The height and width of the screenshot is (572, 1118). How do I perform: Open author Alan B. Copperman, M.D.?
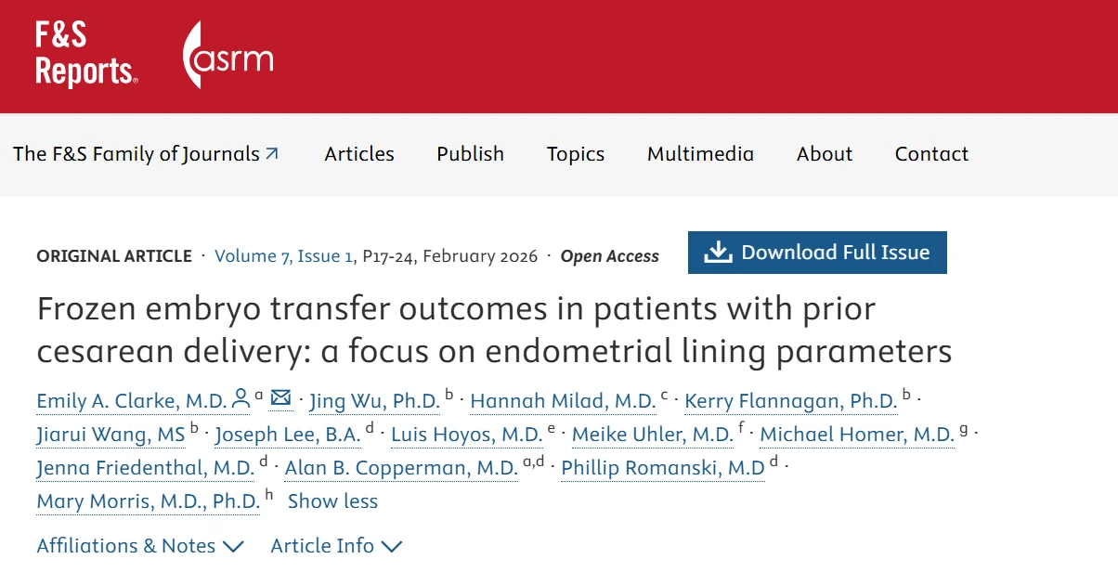(x=401, y=468)
